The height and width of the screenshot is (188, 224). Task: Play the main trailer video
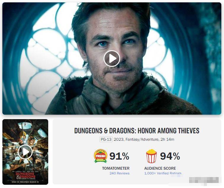[112, 59]
